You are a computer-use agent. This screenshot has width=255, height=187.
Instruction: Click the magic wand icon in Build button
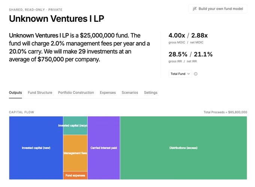point(195,9)
